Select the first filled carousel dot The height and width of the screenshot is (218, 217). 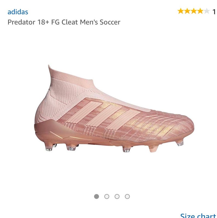(x=96, y=196)
